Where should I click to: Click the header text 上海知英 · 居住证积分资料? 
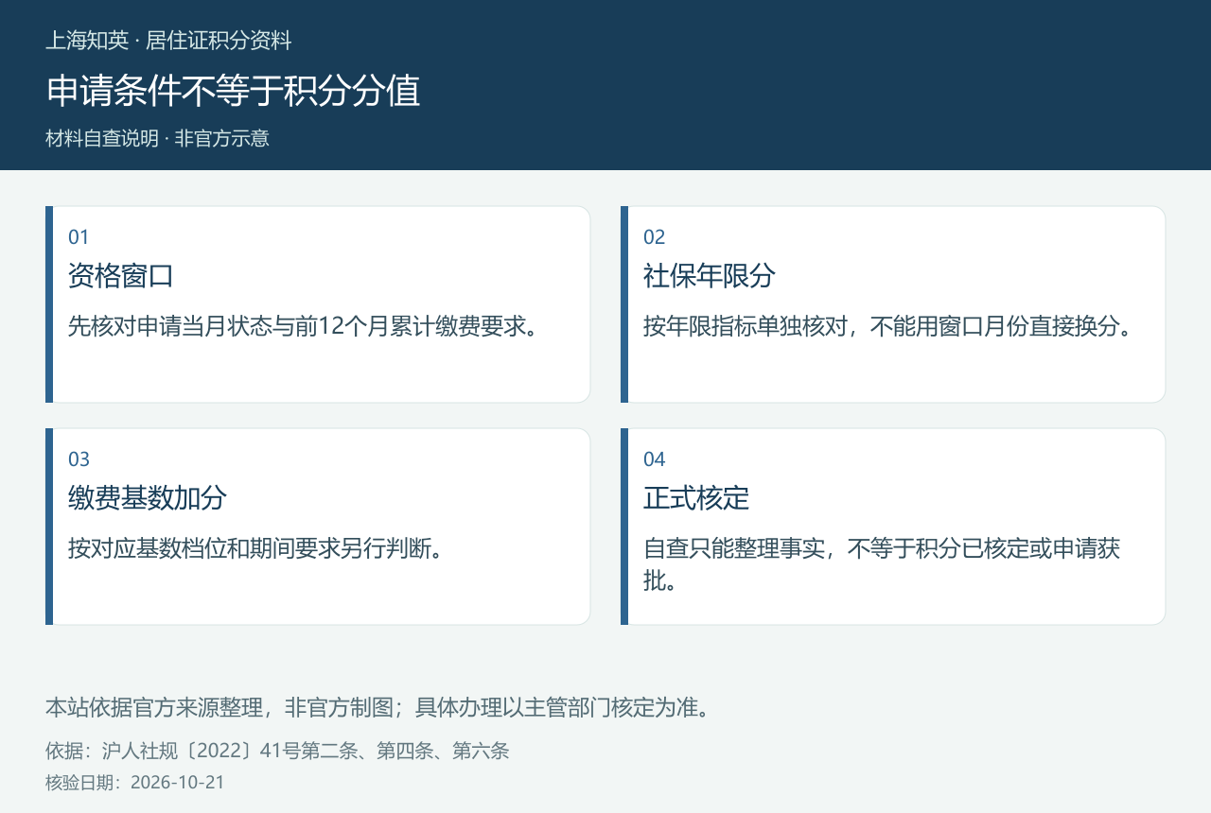point(168,41)
